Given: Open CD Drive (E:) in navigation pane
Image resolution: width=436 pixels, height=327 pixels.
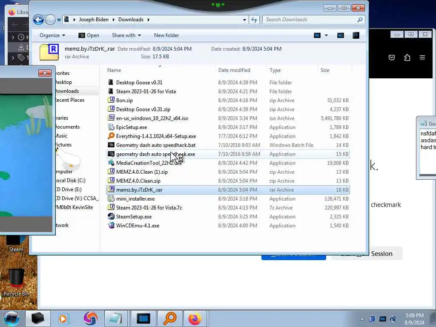Looking at the screenshot, I should [69, 189].
